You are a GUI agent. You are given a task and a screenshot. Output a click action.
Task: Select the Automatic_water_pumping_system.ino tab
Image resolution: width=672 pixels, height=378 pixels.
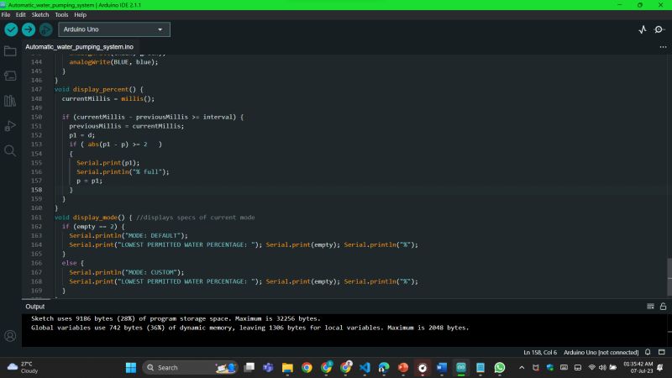(79, 47)
